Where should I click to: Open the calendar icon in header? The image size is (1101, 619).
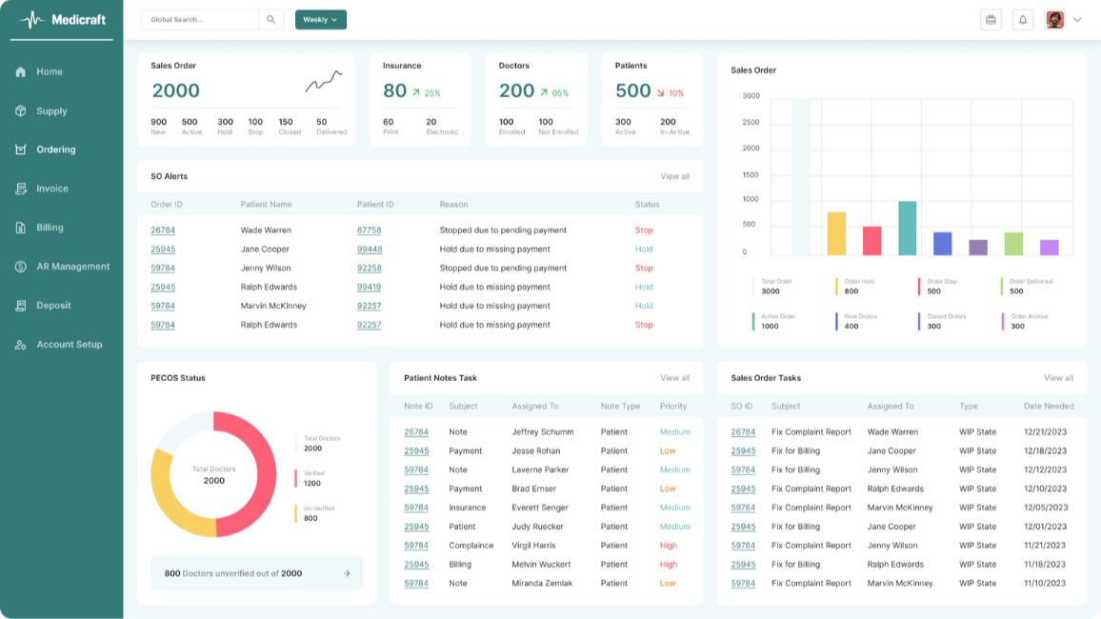coord(991,19)
